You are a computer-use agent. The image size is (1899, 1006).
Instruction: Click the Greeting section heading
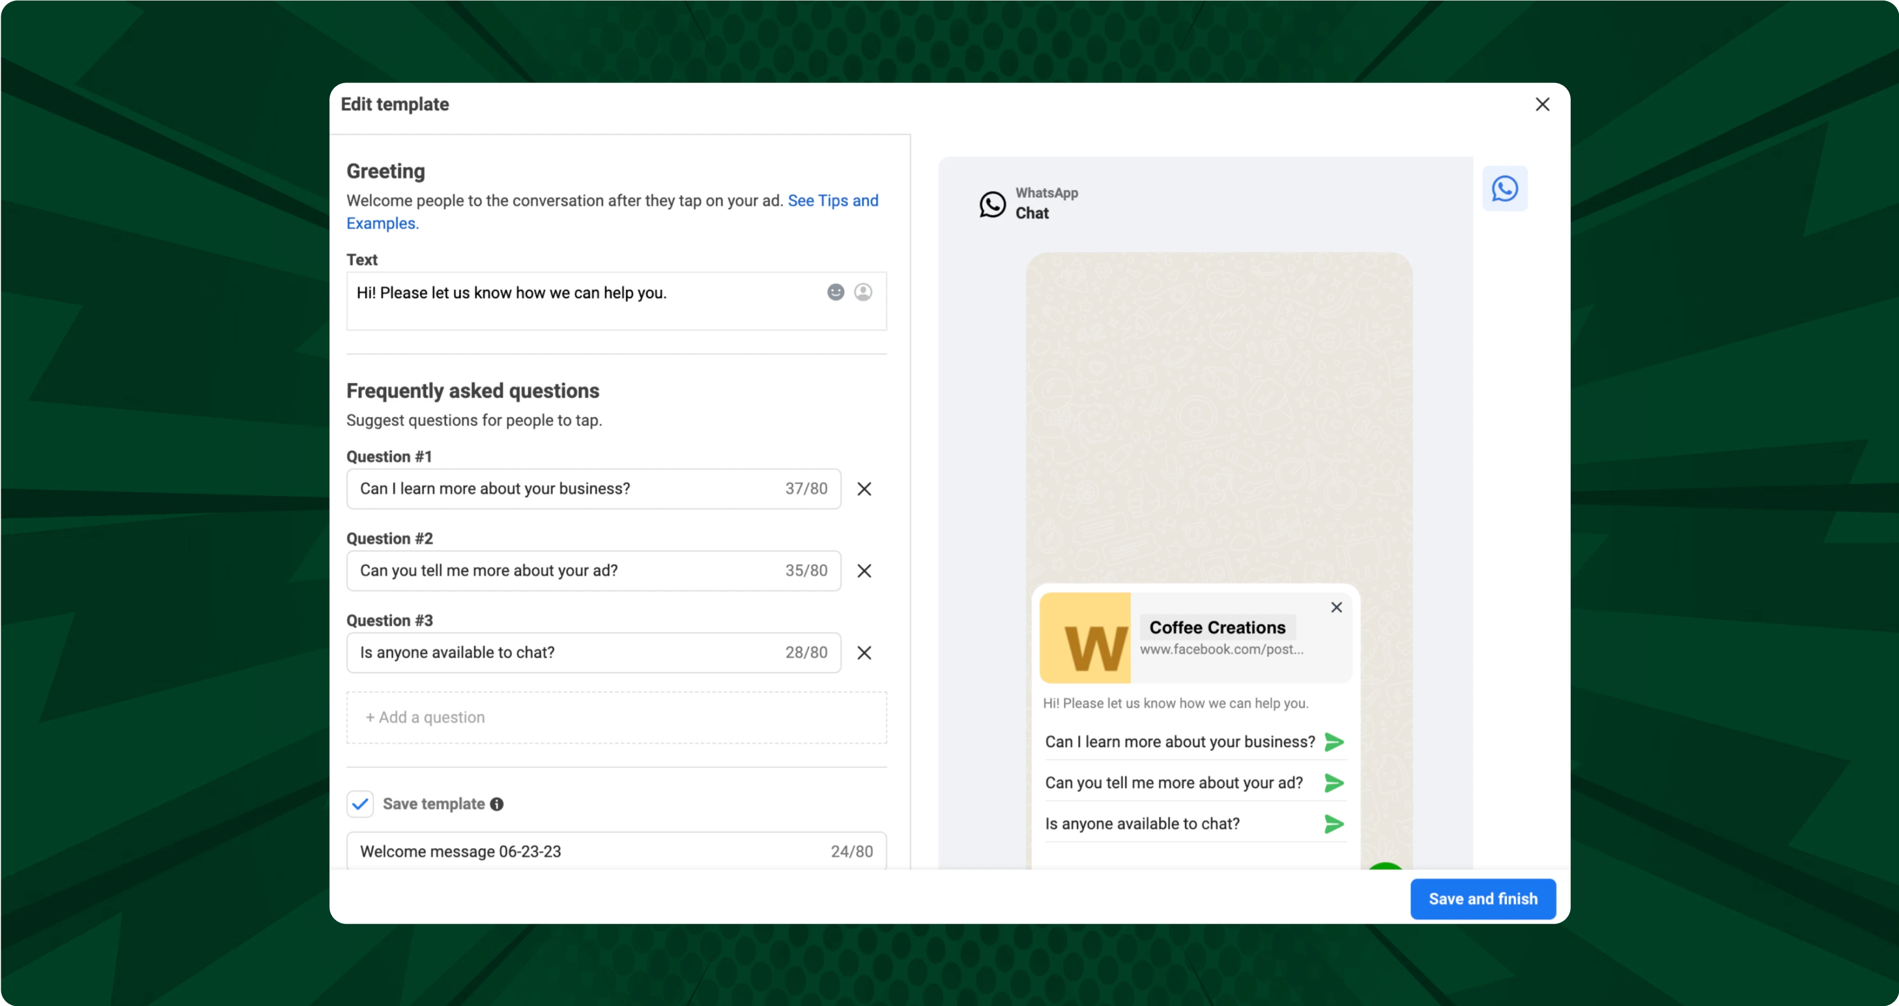[385, 171]
